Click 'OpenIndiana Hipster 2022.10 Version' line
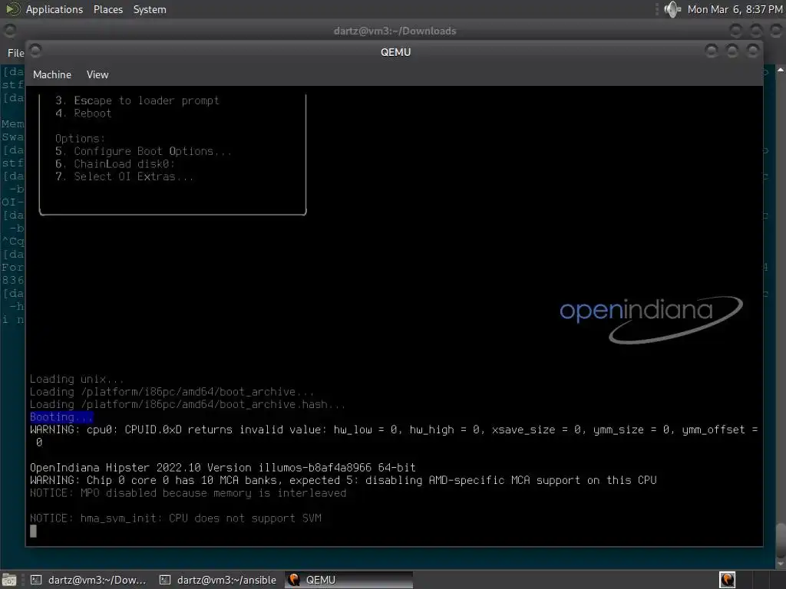 (x=223, y=468)
